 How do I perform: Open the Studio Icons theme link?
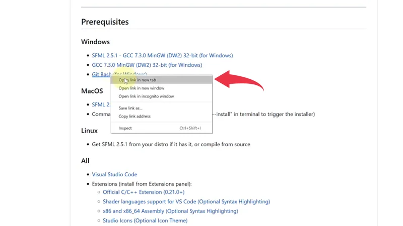coord(145,220)
